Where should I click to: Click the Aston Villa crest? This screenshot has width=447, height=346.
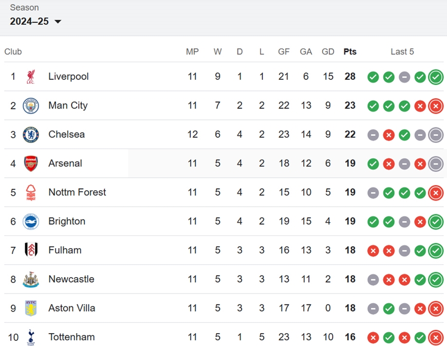point(31,308)
